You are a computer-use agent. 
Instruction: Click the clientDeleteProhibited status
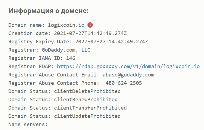point(87,91)
